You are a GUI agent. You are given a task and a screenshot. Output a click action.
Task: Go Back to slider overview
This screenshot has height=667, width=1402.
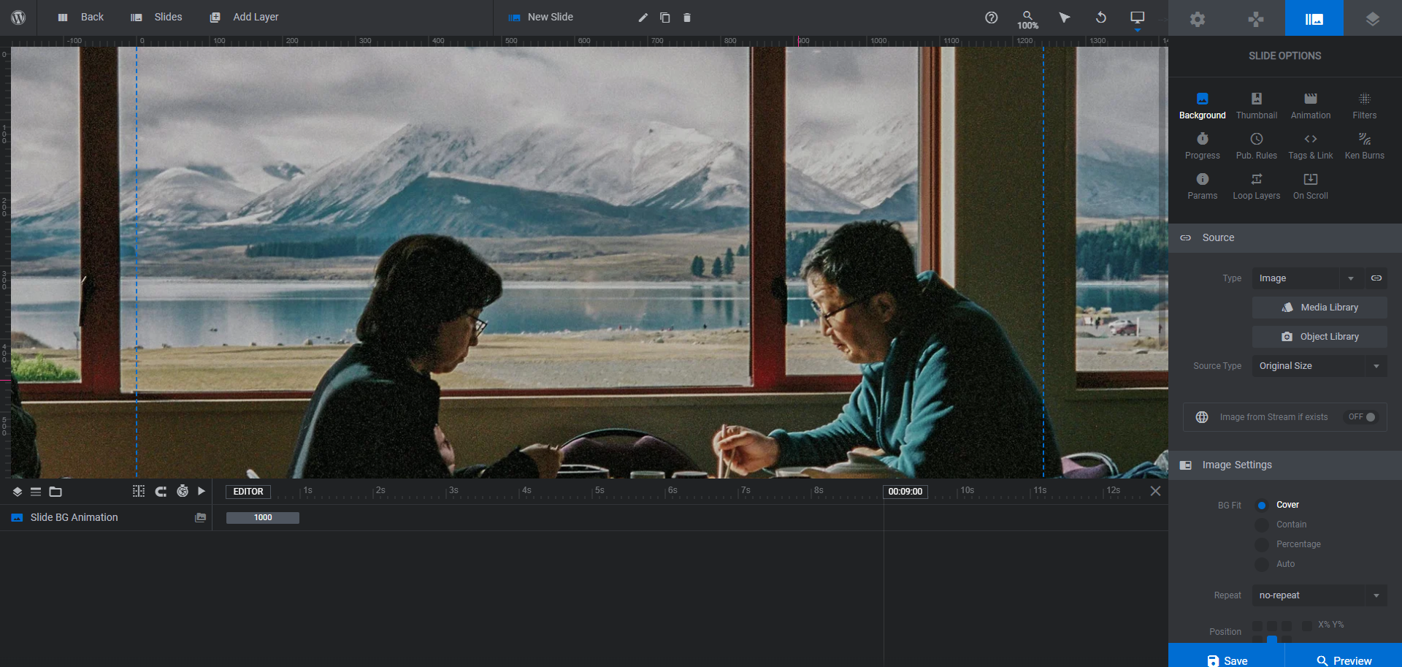tap(81, 17)
